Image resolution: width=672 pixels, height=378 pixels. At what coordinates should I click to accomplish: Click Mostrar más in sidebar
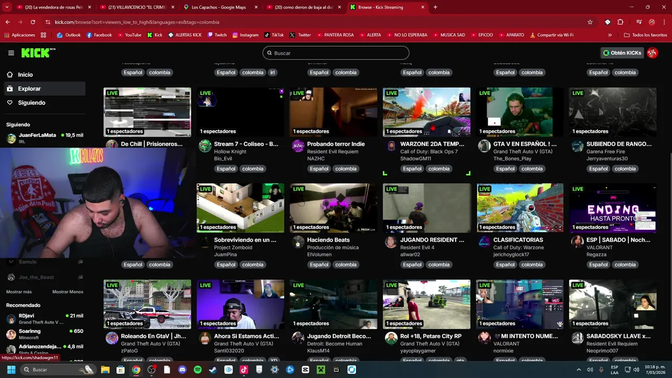(x=19, y=292)
